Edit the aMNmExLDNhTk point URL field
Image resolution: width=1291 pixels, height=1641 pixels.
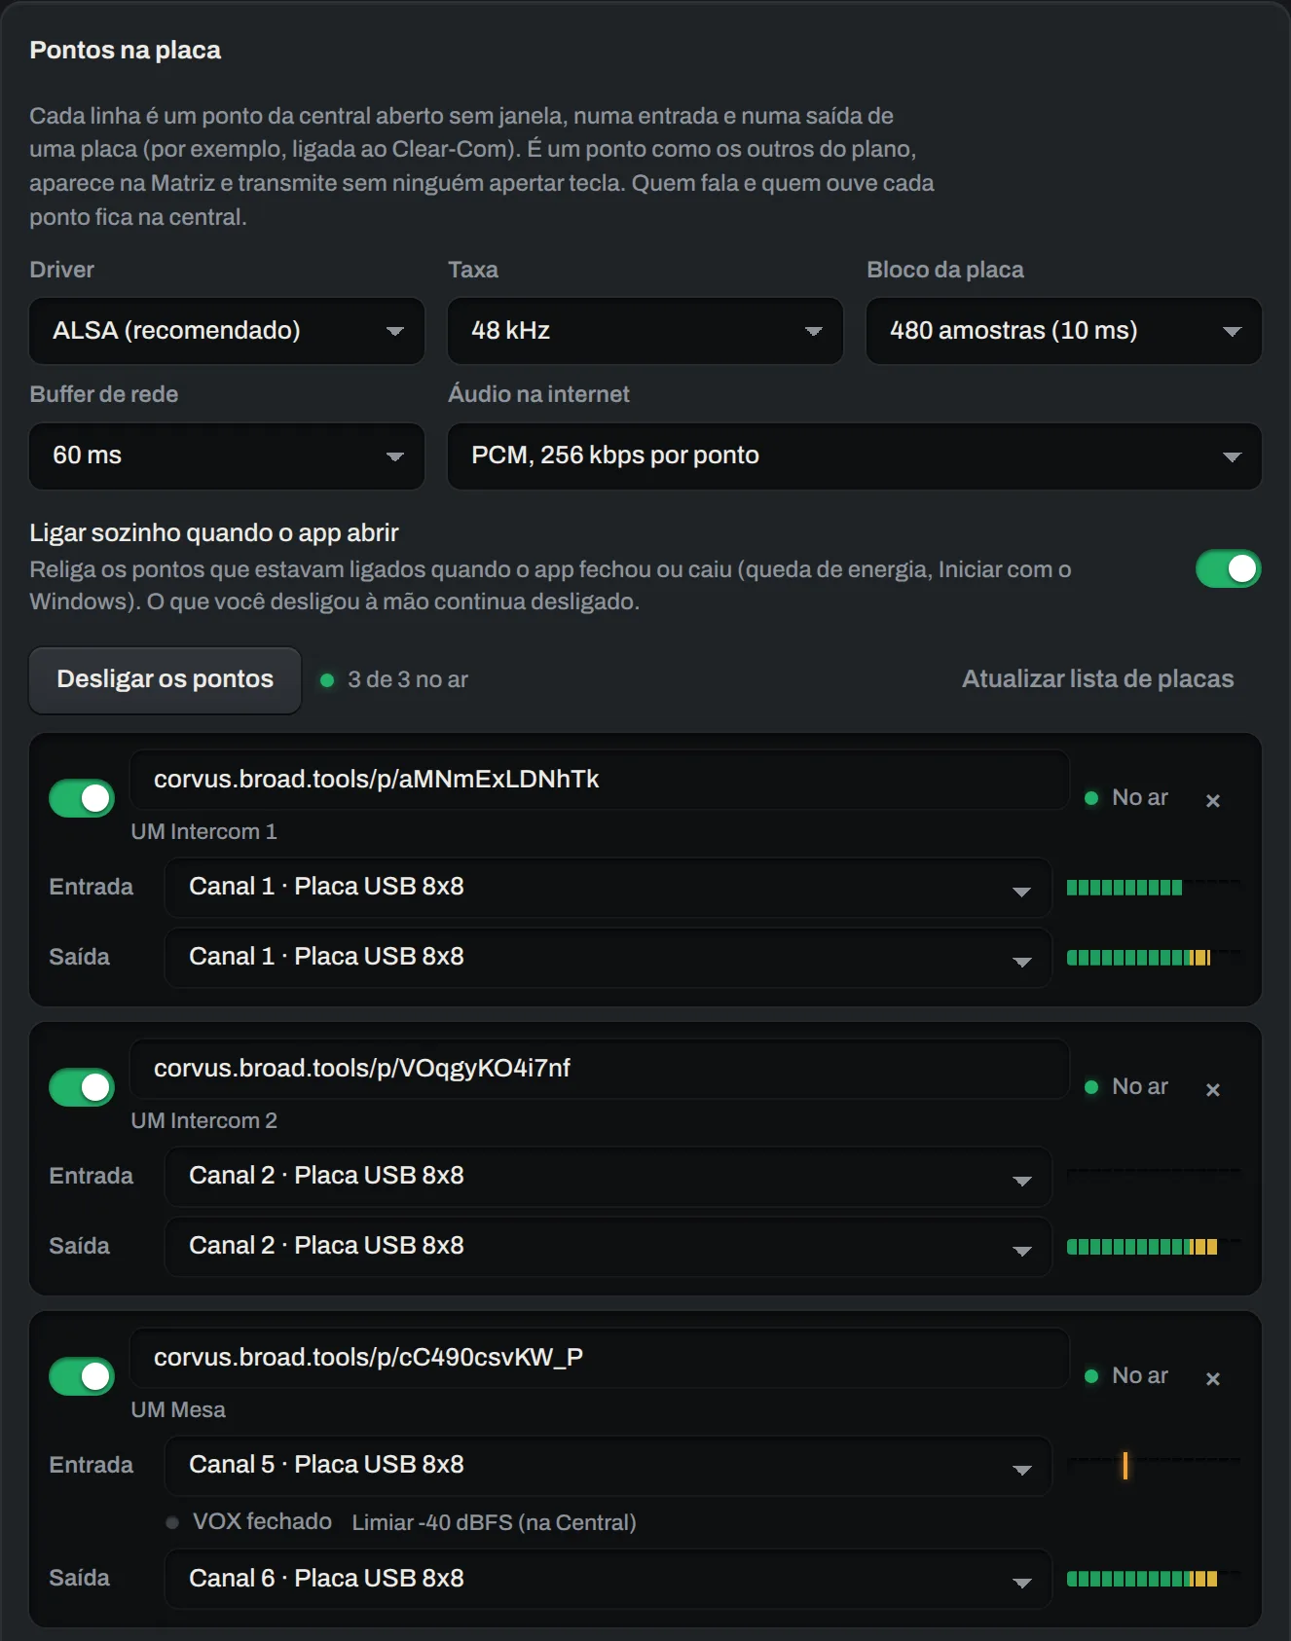600,780
